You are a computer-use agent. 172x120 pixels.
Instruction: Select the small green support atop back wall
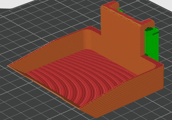click(120, 11)
